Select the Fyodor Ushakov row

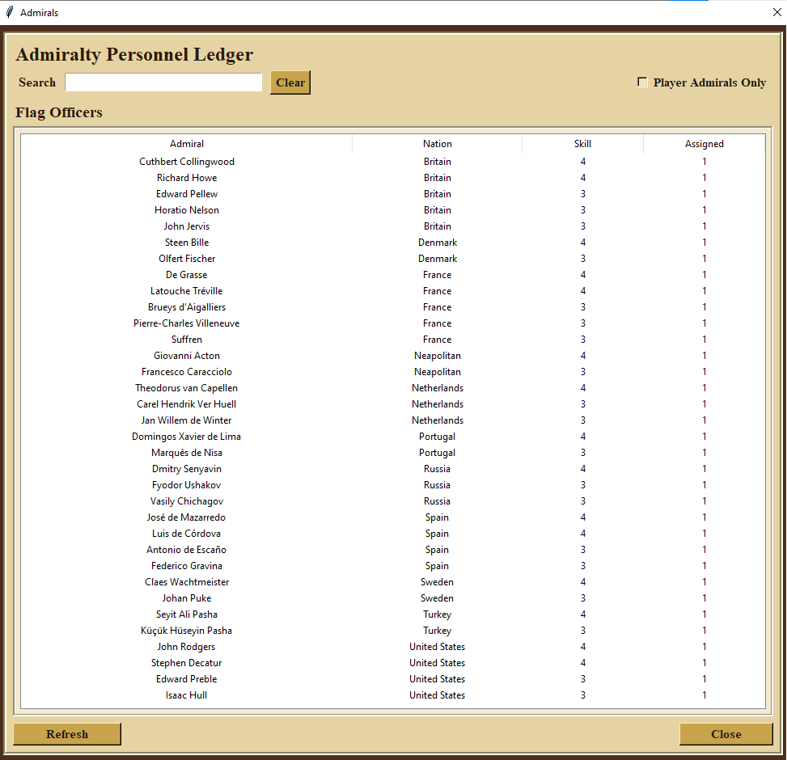(393, 485)
